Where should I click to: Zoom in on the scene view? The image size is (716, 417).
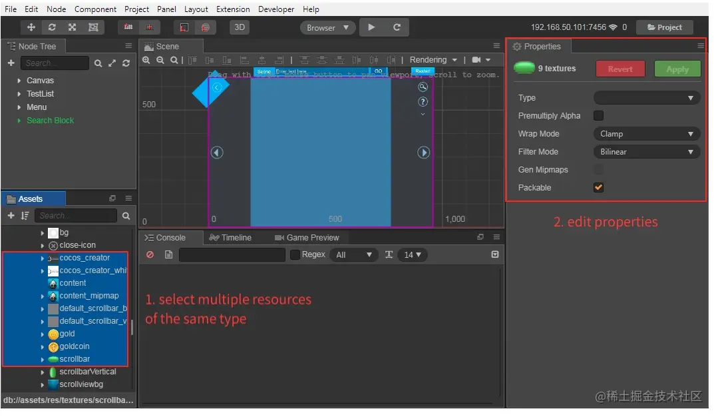click(x=146, y=60)
